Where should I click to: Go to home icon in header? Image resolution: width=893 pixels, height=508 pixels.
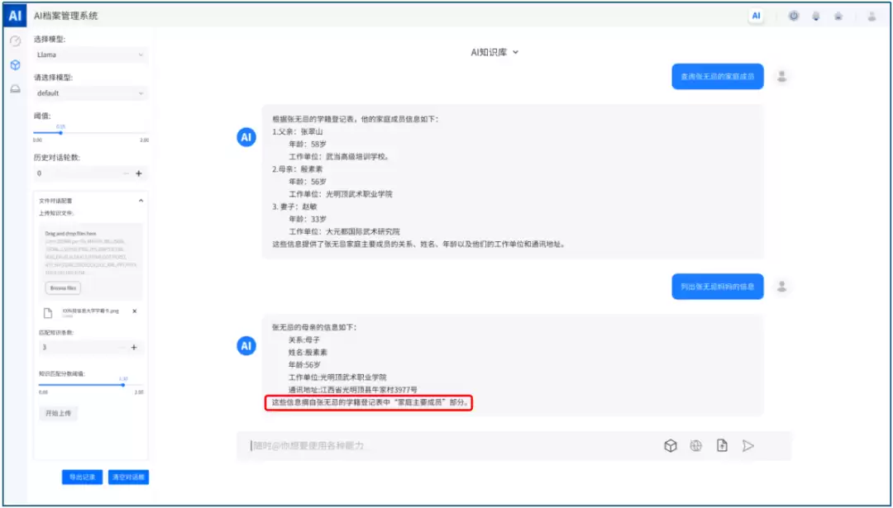point(838,16)
